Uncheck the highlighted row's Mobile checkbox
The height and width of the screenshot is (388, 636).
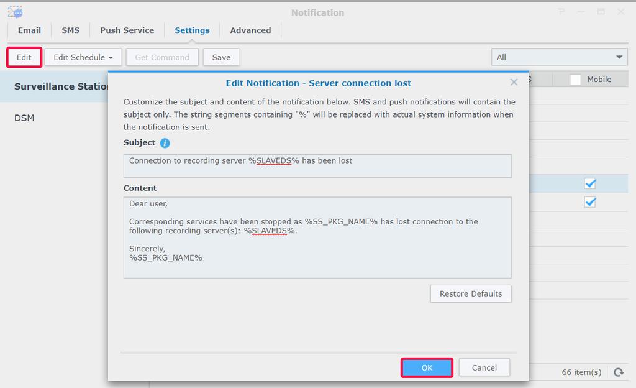click(590, 183)
